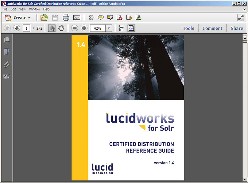Open the Tools pane
This screenshot has width=248, height=183.
pyautogui.click(x=189, y=28)
